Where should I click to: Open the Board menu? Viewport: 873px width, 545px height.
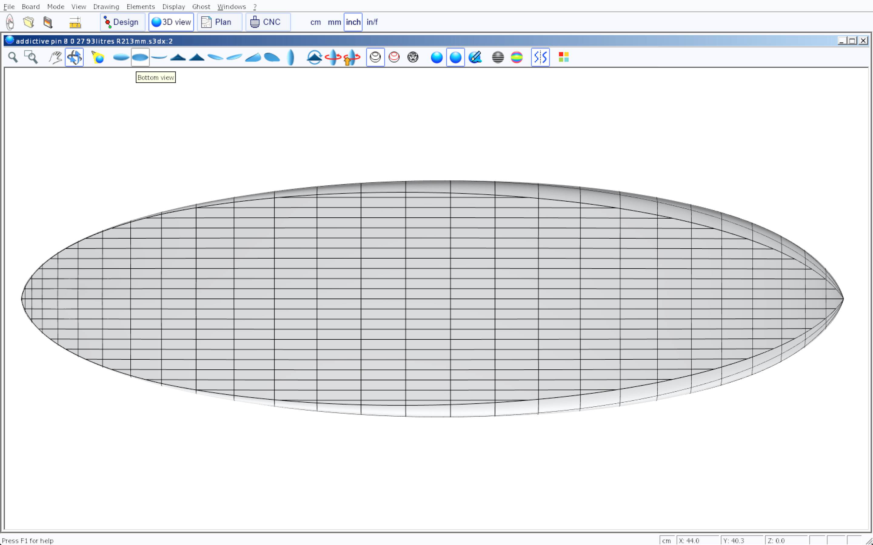pos(31,7)
